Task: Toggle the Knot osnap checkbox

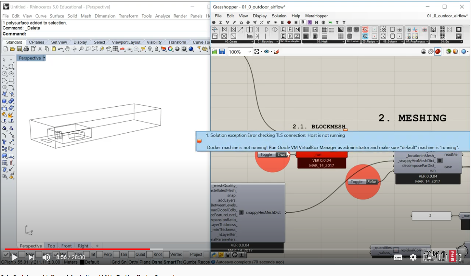Action: (x=150, y=255)
